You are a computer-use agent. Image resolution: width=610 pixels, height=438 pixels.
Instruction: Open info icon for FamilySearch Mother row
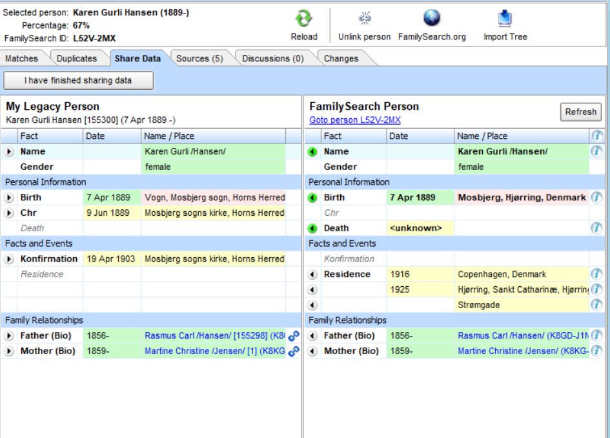tap(597, 351)
